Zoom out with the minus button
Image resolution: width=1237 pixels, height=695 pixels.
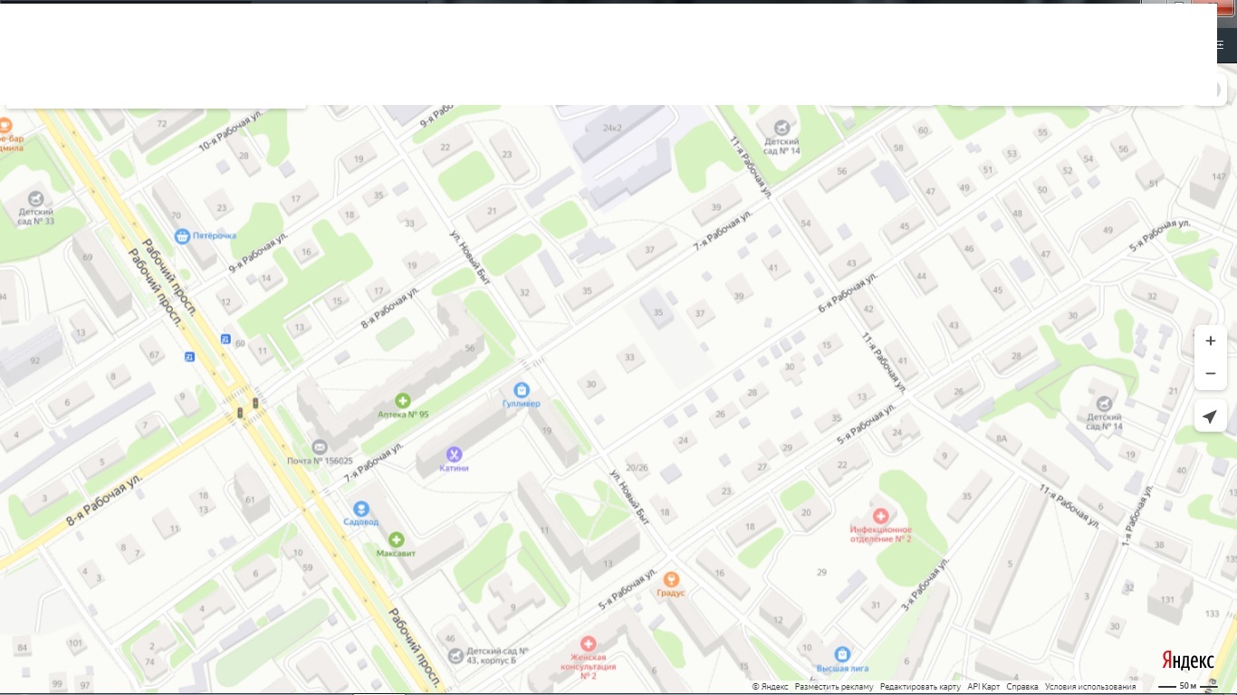[x=1211, y=373]
